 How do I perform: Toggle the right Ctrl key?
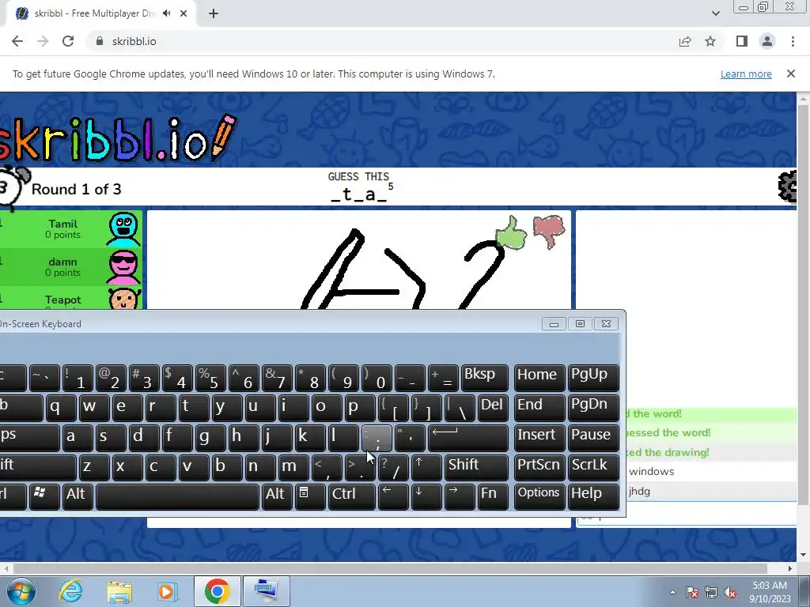[x=351, y=496]
